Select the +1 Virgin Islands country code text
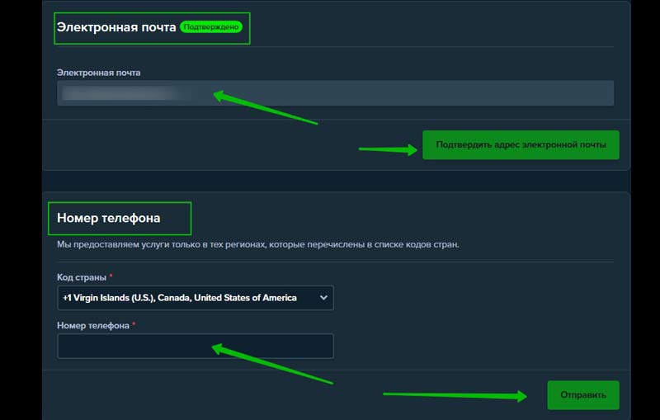The width and height of the screenshot is (660, 420). (x=179, y=298)
